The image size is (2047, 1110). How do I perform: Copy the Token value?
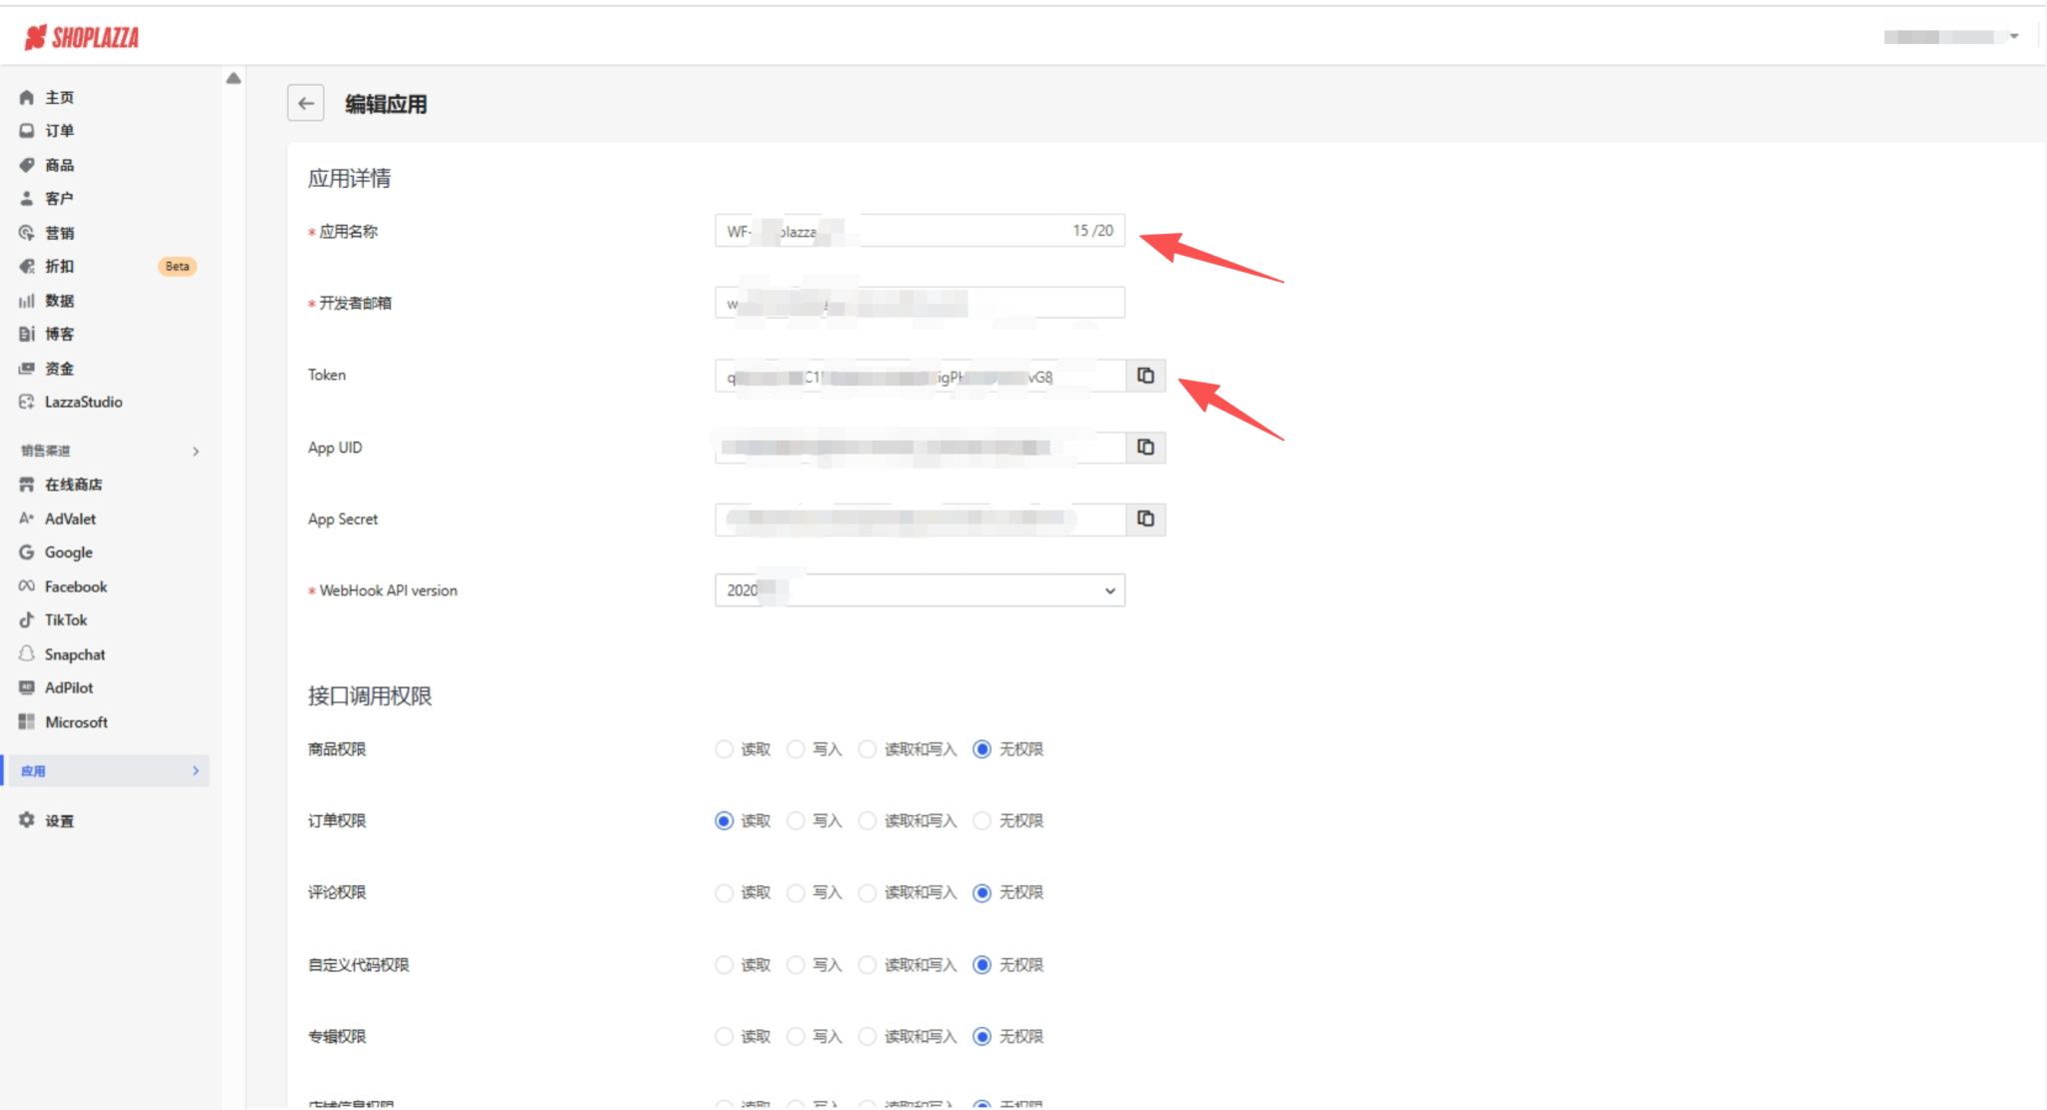coord(1145,376)
